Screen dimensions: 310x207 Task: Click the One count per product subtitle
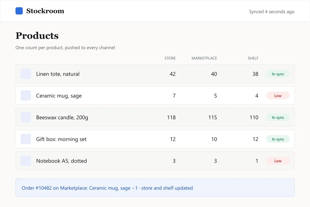[x=65, y=48]
